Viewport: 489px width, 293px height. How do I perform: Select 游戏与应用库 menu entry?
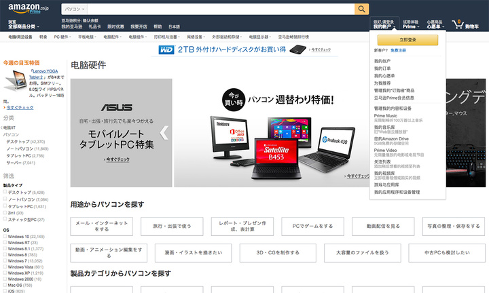[x=386, y=184]
